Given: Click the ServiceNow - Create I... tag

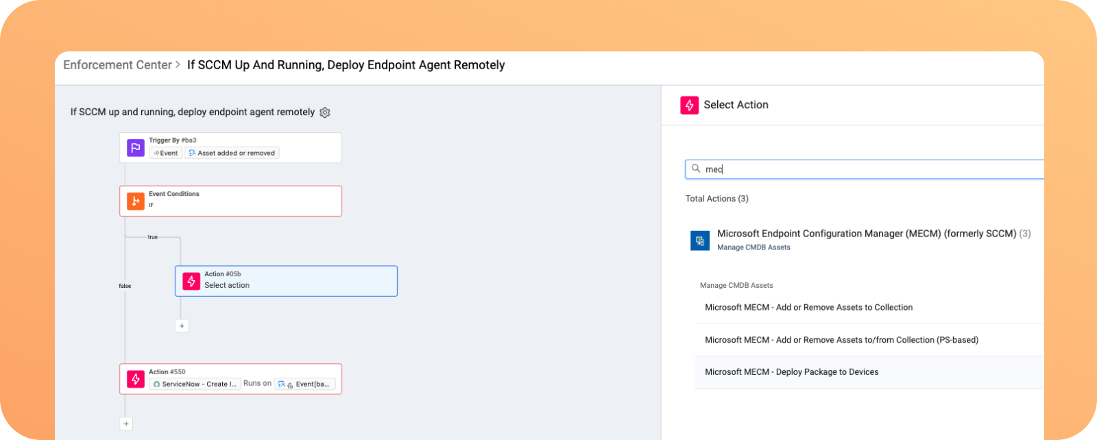Looking at the screenshot, I should tap(195, 384).
